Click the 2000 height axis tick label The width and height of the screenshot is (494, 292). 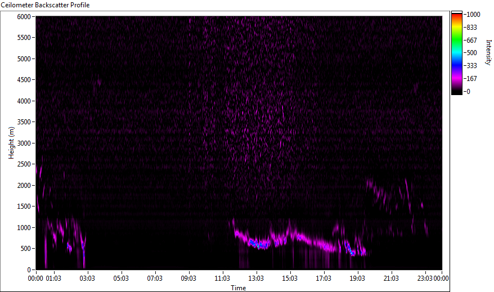point(24,186)
